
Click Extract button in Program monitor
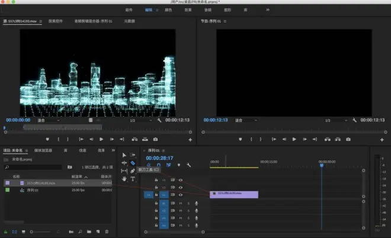338,139
